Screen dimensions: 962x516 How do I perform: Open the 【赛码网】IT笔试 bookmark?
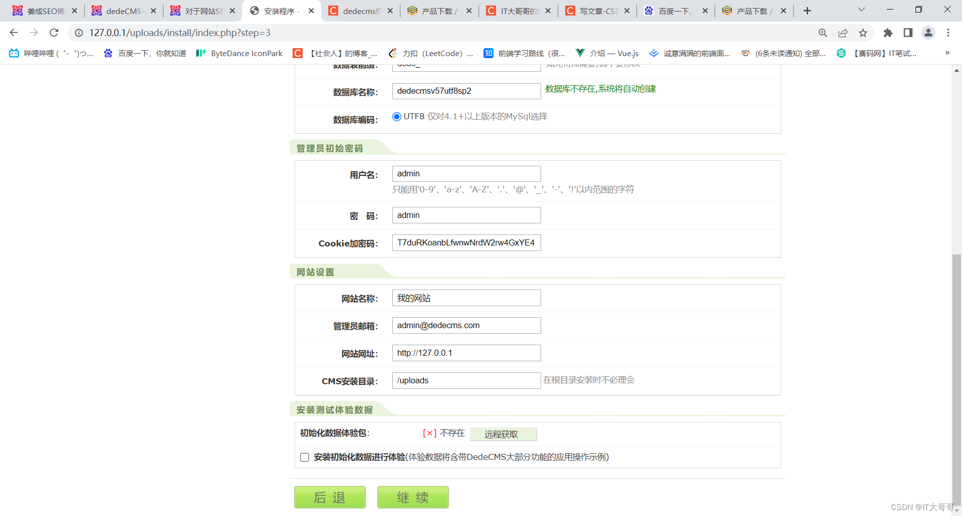pos(877,53)
